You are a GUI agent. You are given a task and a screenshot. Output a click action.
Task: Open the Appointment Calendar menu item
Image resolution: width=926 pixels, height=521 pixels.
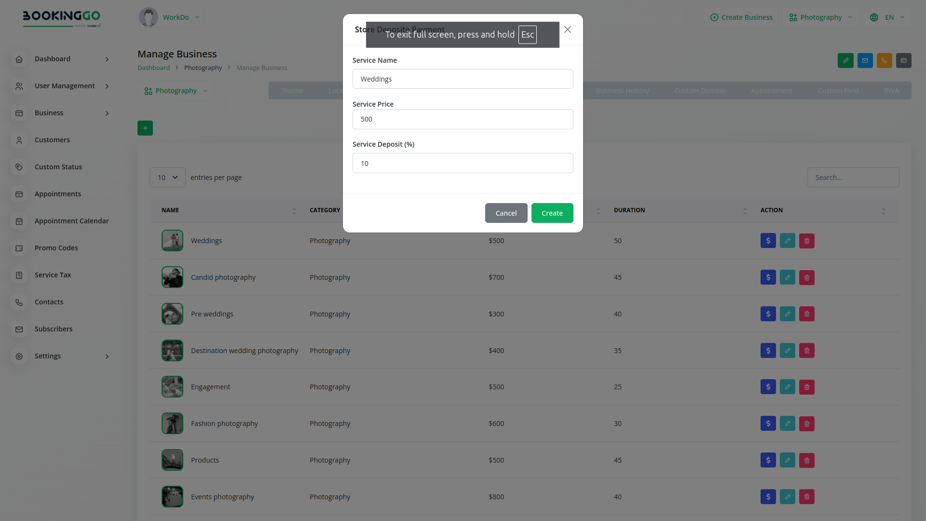(x=71, y=221)
